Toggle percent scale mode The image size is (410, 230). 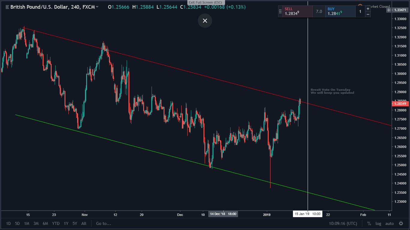pos(369,223)
